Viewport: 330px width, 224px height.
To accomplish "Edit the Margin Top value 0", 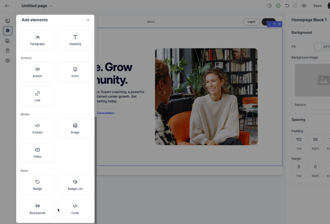I will tap(299, 167).
